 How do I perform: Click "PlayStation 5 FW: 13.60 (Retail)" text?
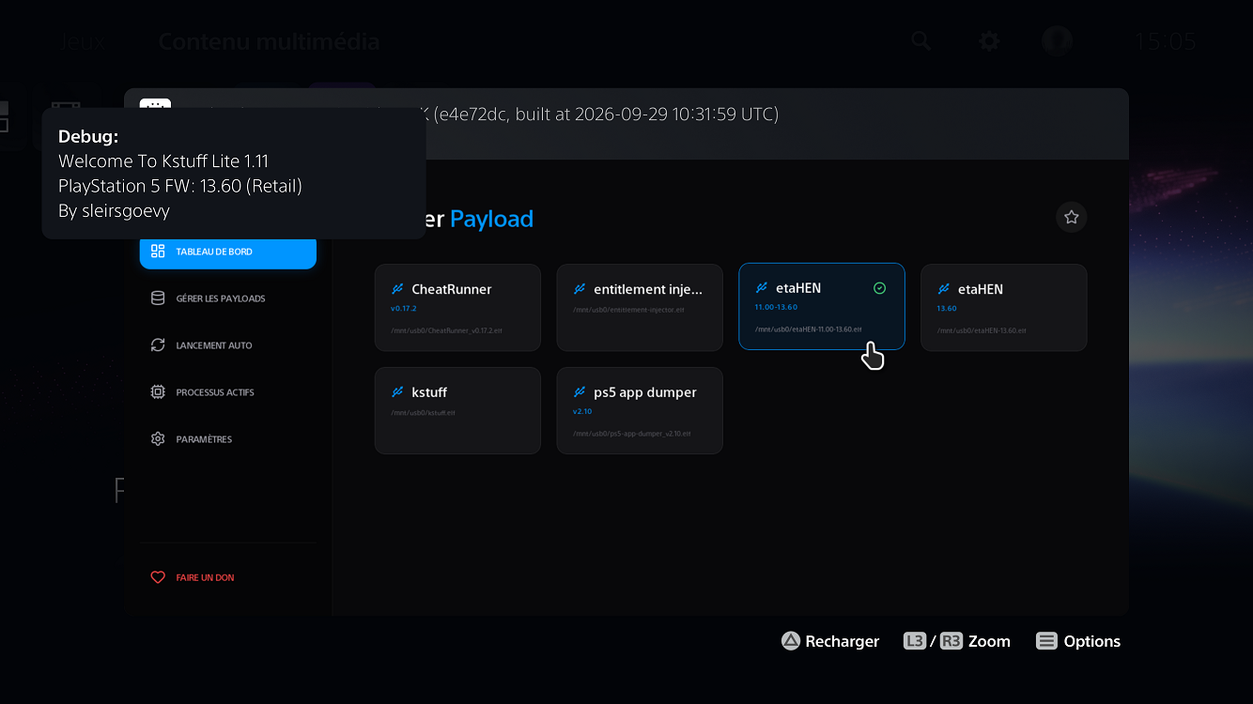[180, 186]
